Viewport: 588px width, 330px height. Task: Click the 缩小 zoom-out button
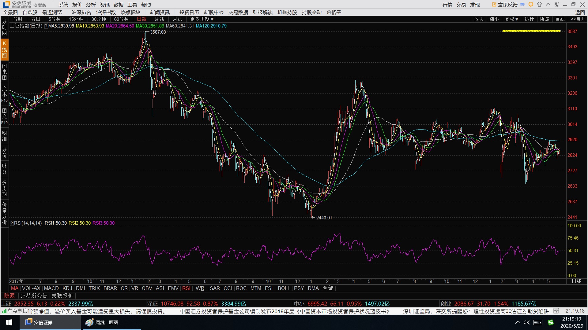tap(494, 19)
